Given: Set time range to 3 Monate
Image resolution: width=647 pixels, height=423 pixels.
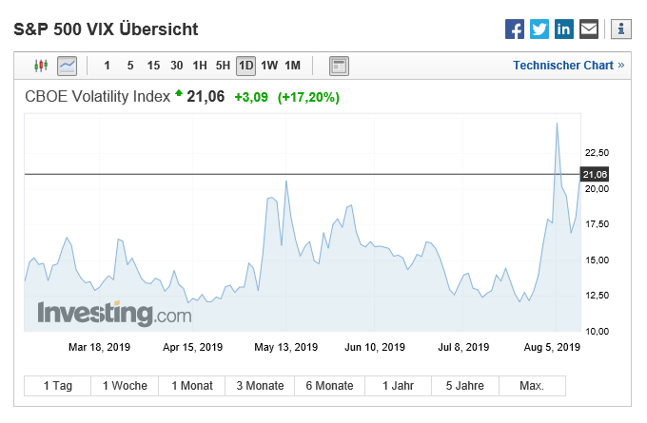Looking at the screenshot, I should click(260, 386).
